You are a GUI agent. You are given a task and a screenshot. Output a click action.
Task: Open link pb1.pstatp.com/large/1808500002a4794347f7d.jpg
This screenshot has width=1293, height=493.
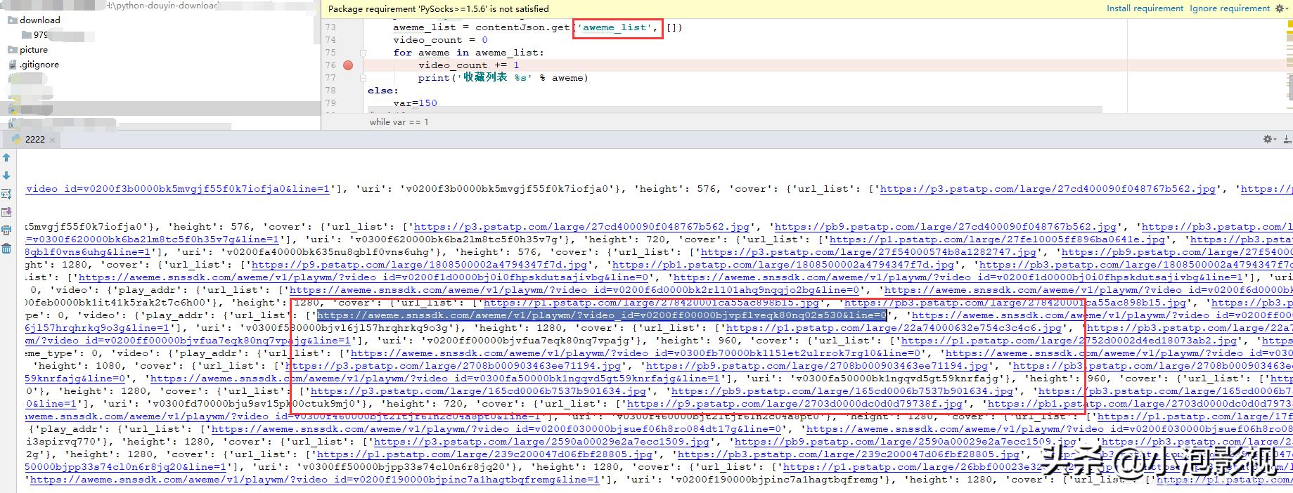(783, 265)
